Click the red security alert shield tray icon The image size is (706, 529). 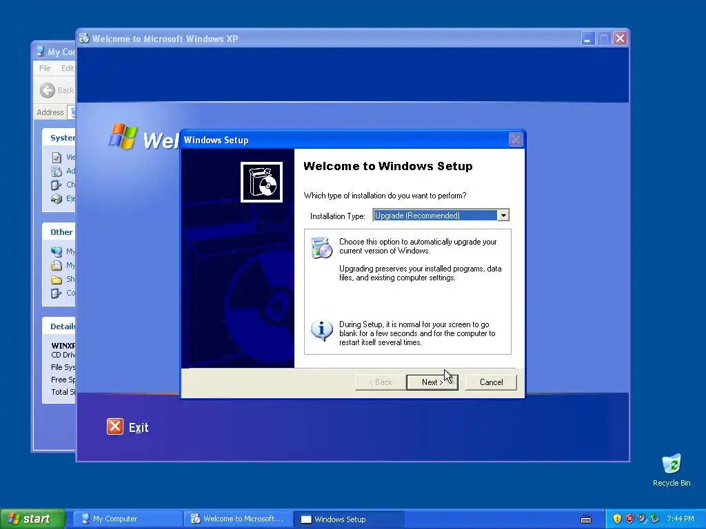tap(629, 519)
